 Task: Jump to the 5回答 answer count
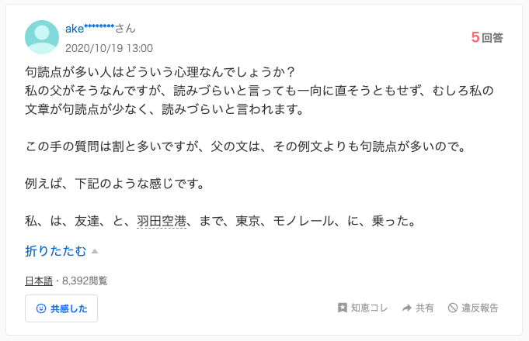487,36
